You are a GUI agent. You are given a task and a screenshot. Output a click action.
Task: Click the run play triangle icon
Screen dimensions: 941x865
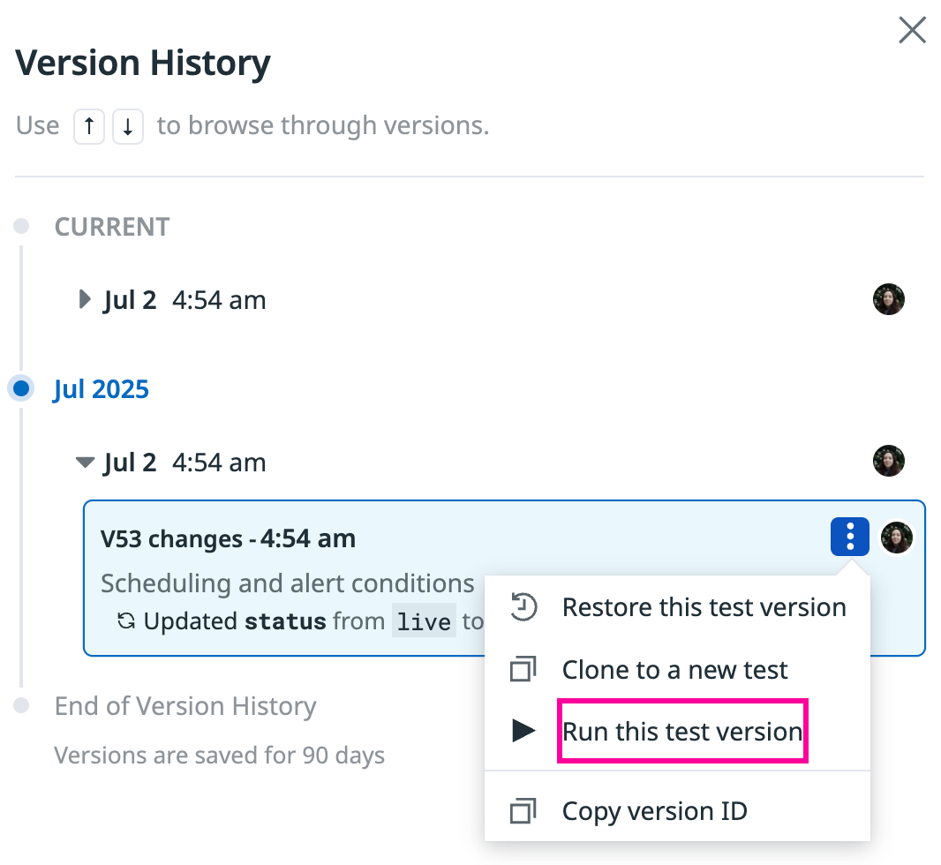click(523, 731)
